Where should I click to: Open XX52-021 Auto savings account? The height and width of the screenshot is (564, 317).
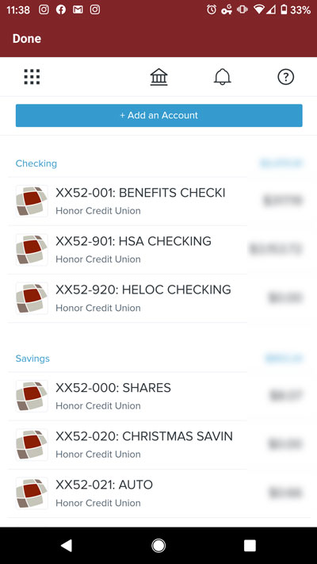pyautogui.click(x=158, y=493)
